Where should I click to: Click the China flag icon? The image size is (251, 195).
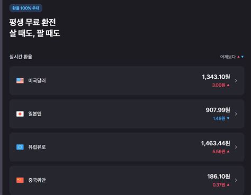click(x=20, y=180)
